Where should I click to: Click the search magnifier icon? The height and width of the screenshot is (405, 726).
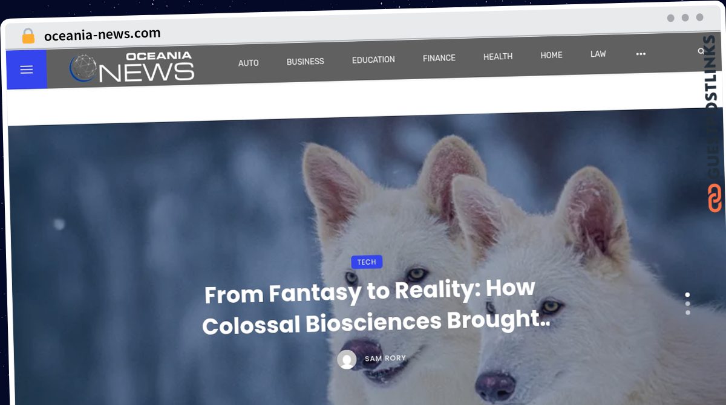click(701, 52)
